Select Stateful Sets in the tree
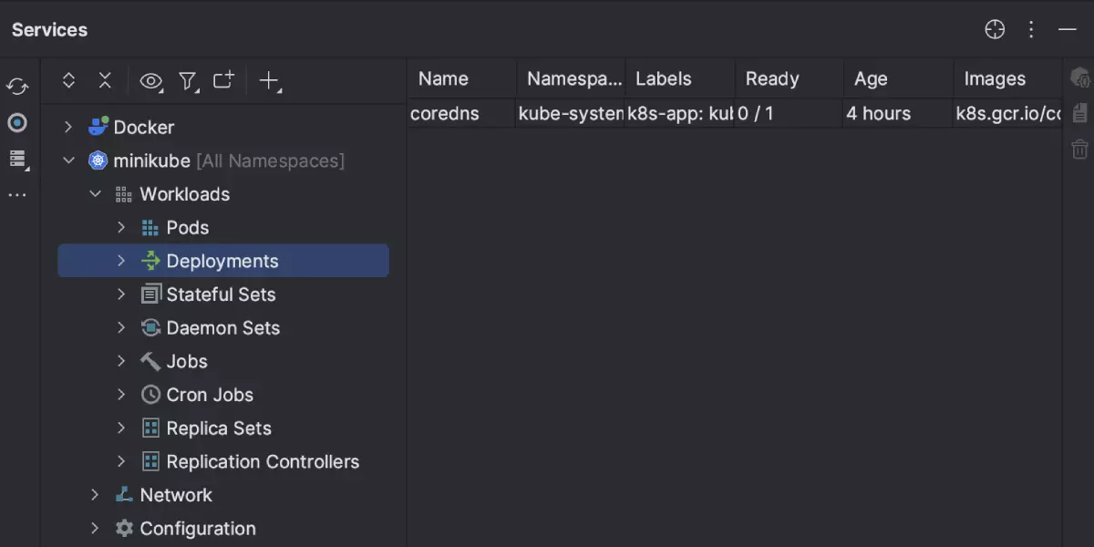This screenshot has width=1094, height=547. point(221,294)
